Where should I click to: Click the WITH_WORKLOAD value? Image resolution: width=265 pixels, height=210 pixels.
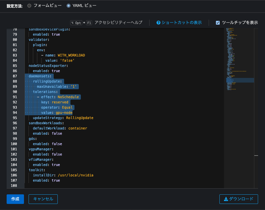point(71,55)
